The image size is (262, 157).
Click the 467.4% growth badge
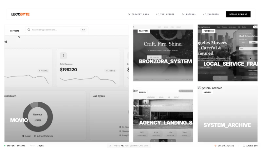pyautogui.click(x=43, y=71)
